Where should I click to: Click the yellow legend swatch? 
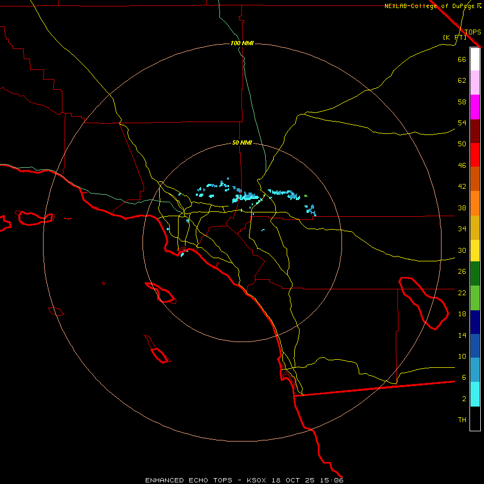point(475,251)
